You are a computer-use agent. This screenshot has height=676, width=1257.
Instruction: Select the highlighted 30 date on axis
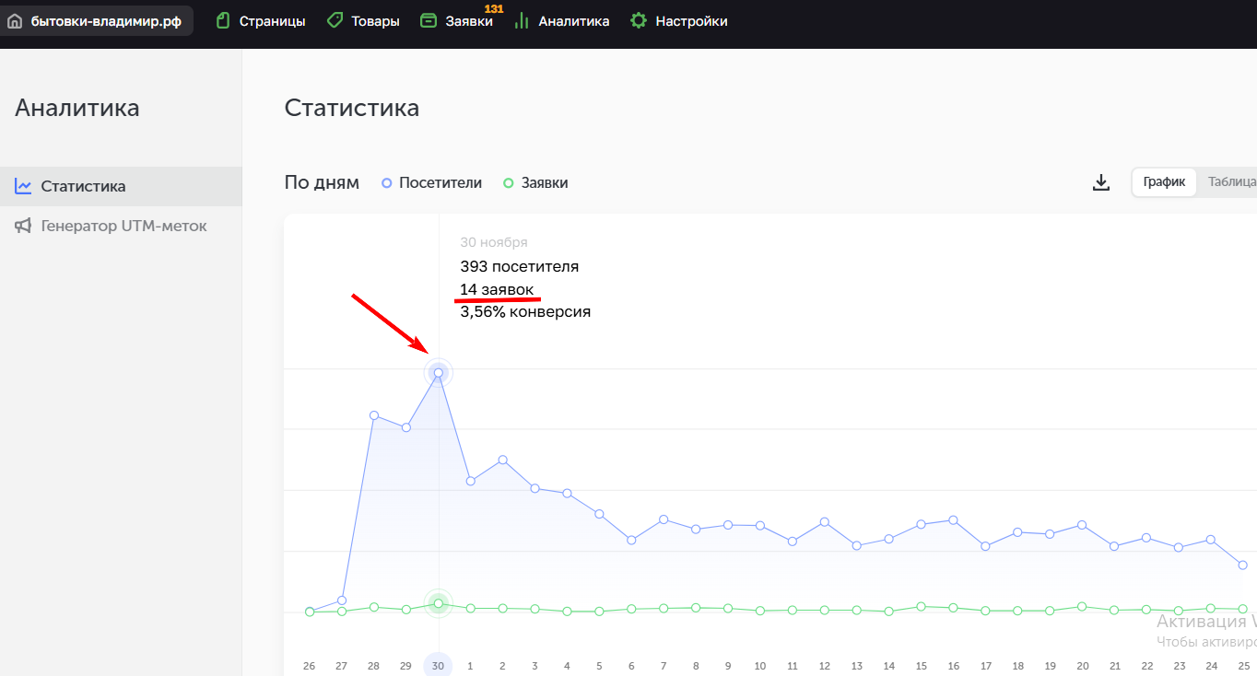coord(438,666)
